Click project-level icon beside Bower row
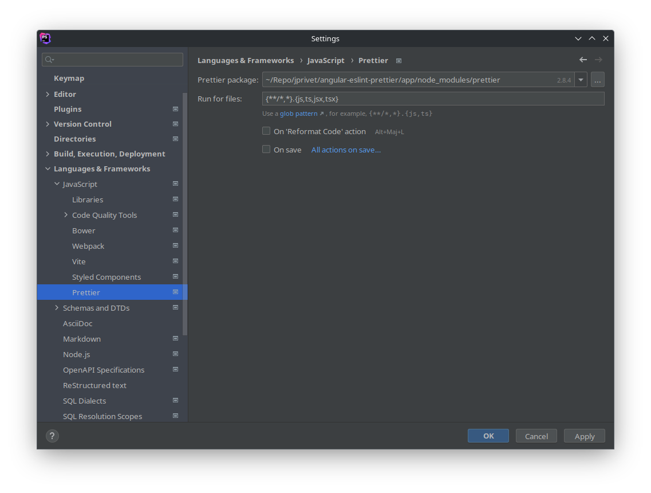 (x=175, y=230)
